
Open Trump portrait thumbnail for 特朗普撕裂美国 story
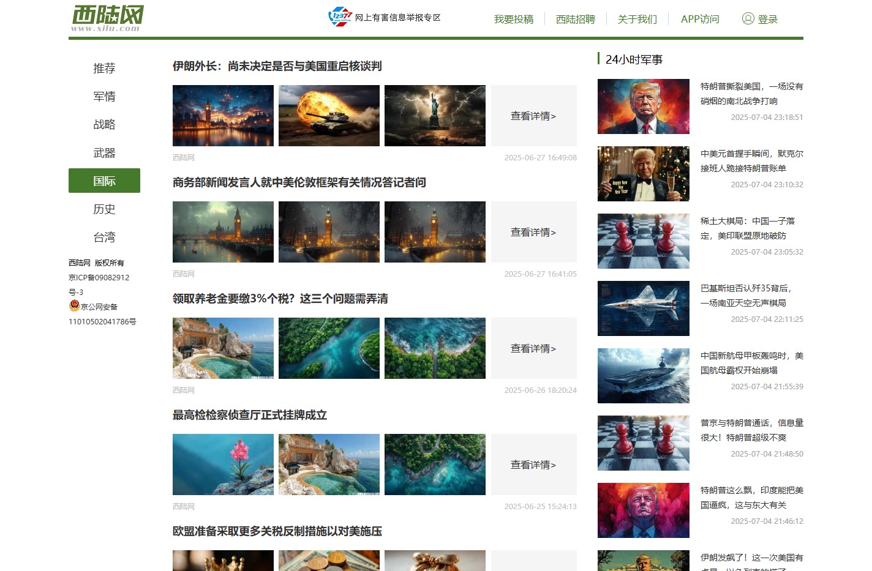644,106
